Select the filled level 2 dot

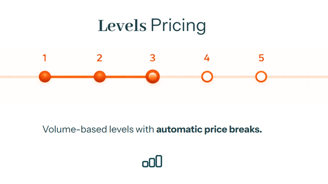pyautogui.click(x=99, y=77)
